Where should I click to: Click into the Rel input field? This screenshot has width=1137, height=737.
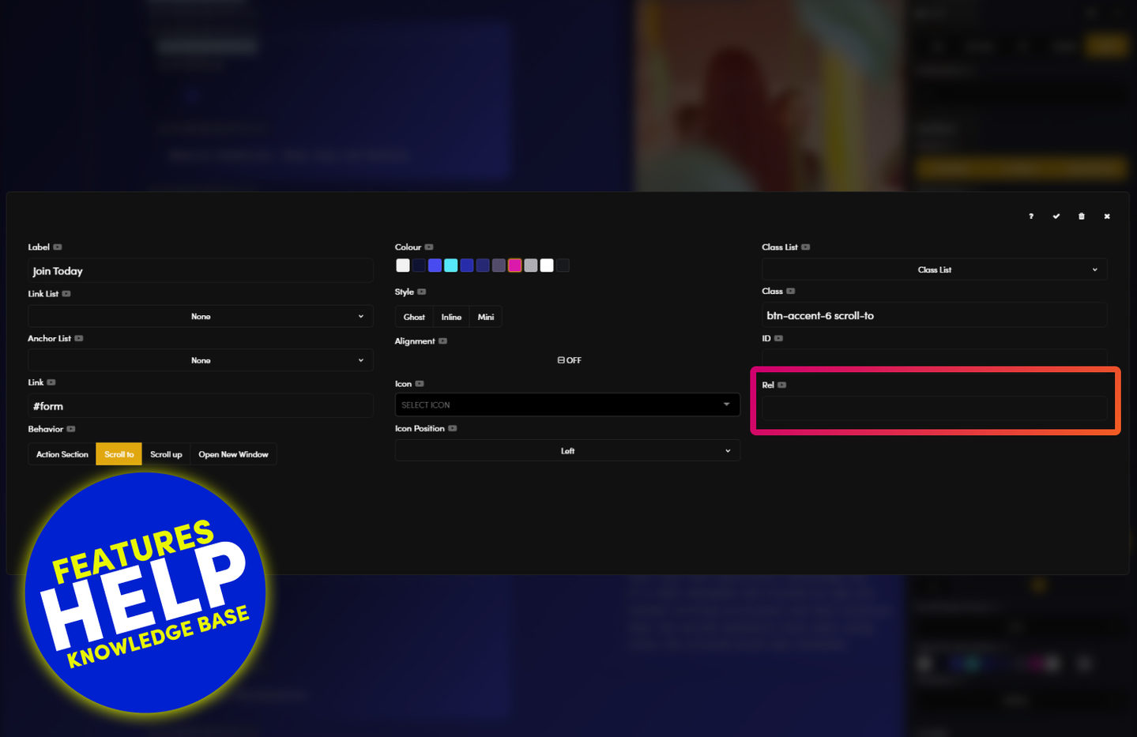pos(934,409)
